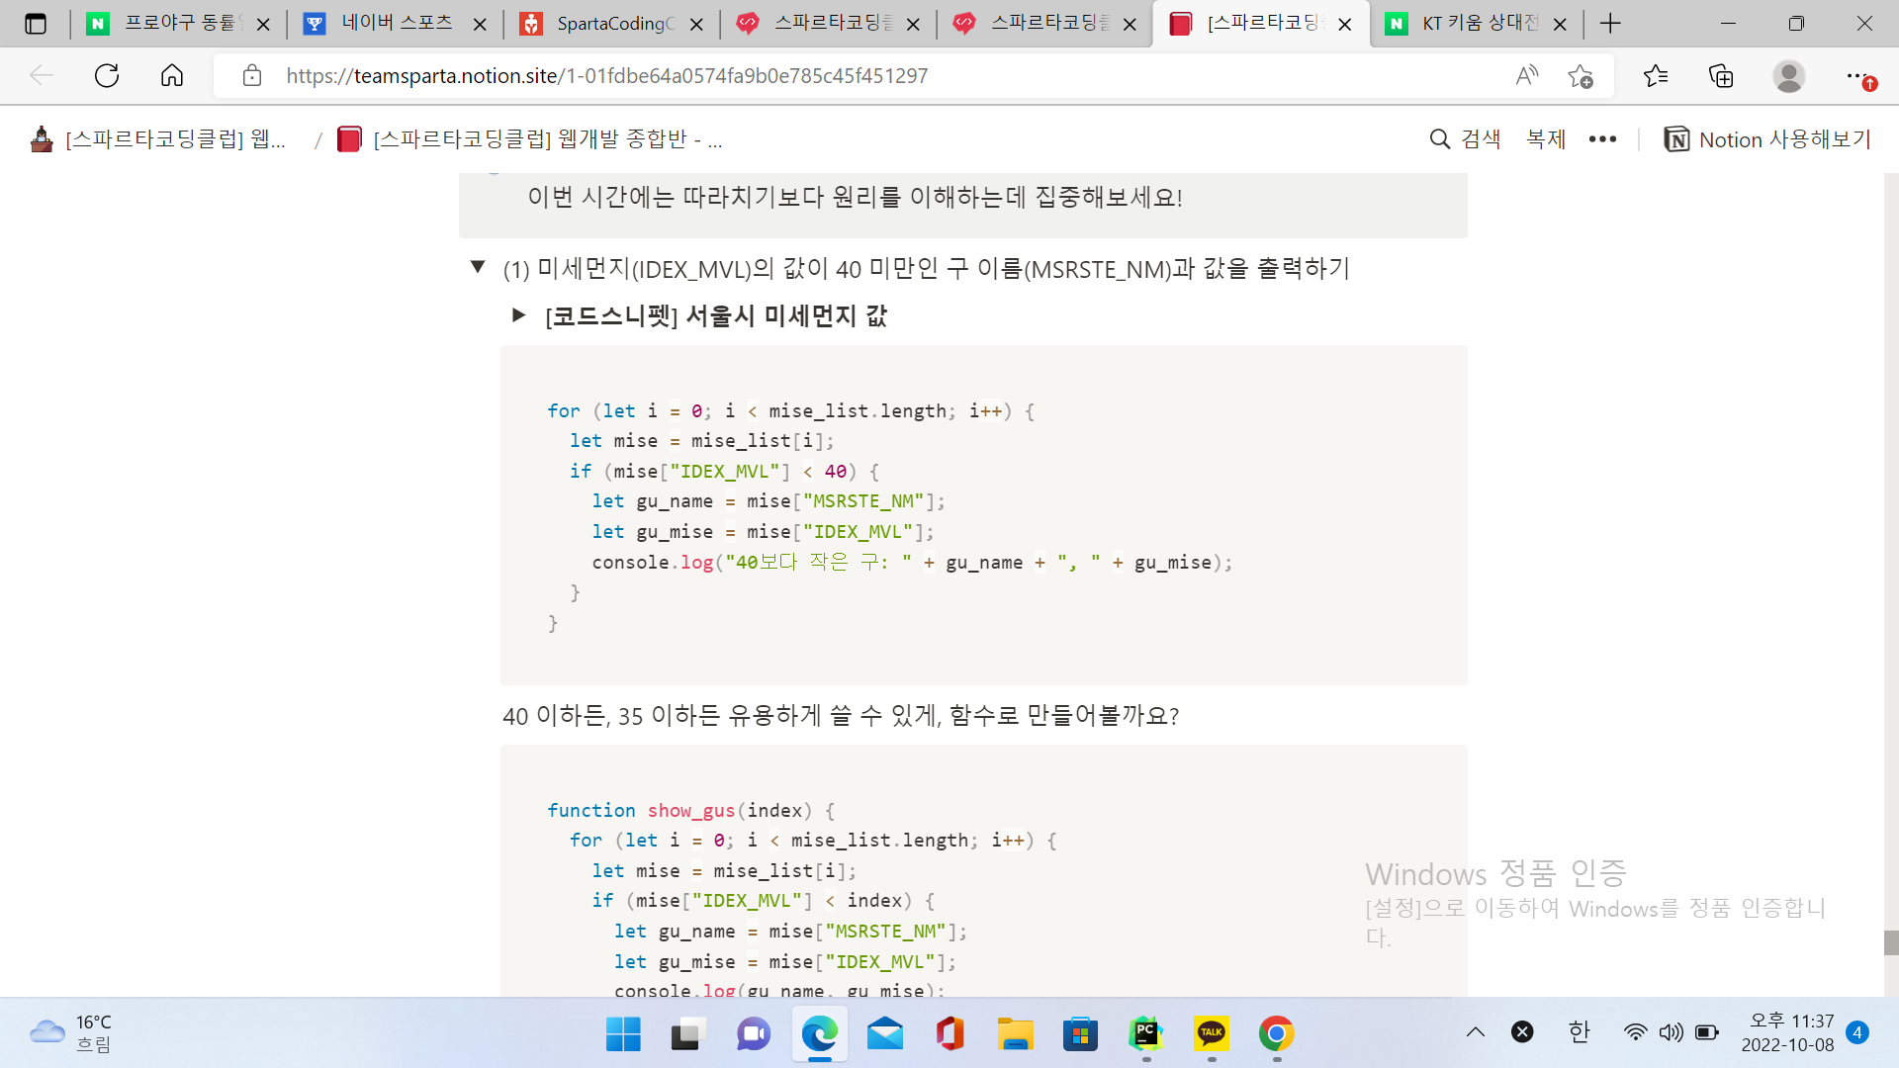Focus the address bar URL
The image size is (1899, 1068).
[x=606, y=75]
